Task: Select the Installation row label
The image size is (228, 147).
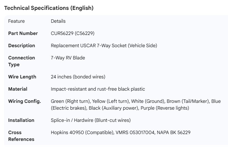Action: [x=21, y=120]
